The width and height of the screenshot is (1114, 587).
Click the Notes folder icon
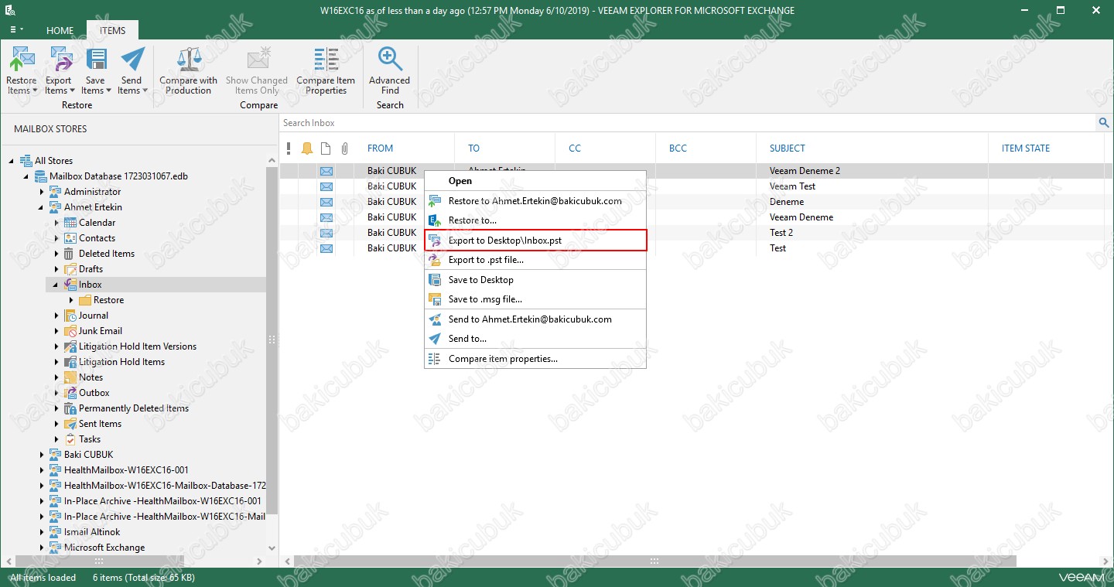point(70,377)
